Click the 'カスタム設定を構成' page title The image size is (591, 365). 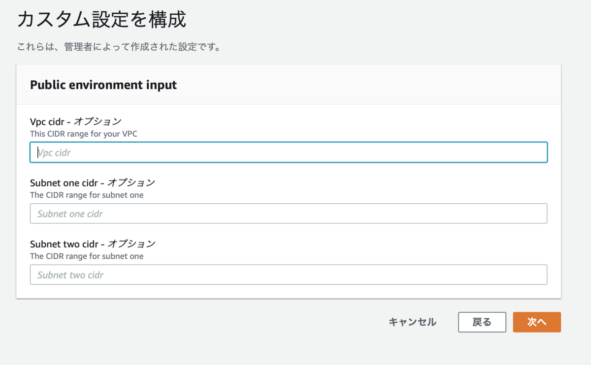[x=101, y=20]
